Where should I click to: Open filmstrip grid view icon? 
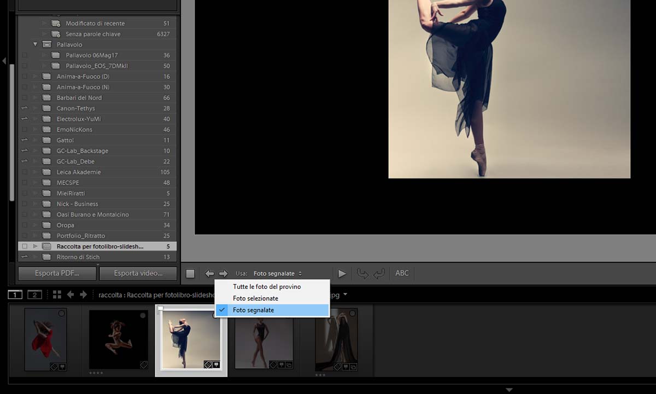click(x=57, y=295)
